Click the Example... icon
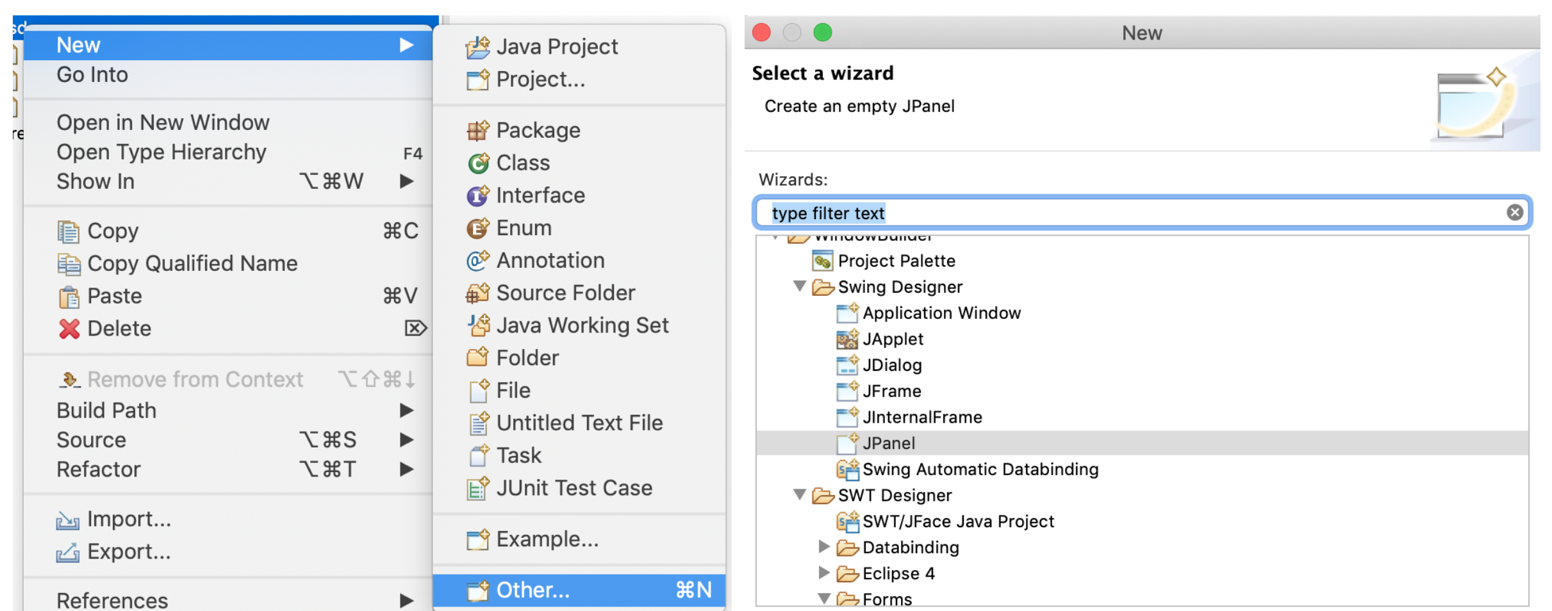This screenshot has height=611, width=1552. 477,539
